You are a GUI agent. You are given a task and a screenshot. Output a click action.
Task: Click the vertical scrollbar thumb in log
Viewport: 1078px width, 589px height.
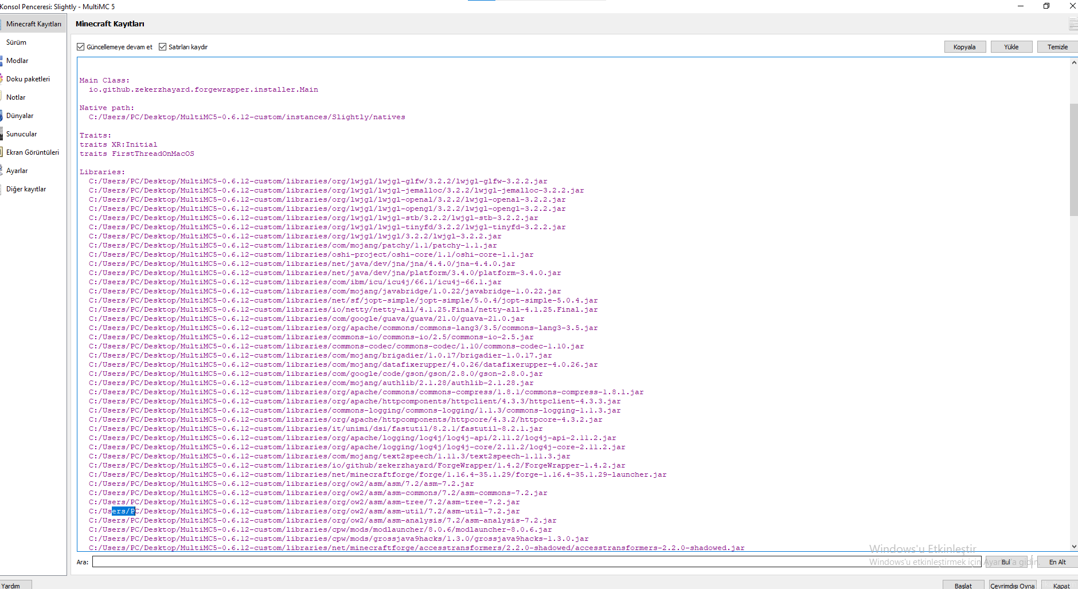coord(1074,160)
